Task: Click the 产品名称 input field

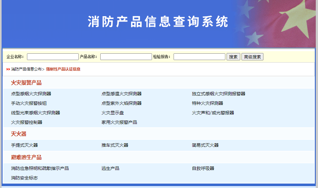Action: (x=126, y=56)
